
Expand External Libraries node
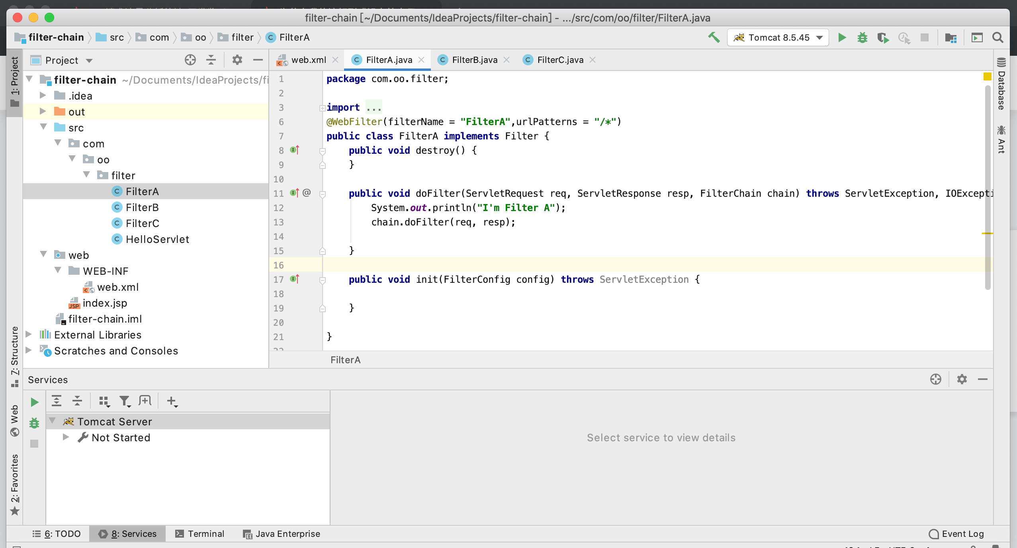point(29,335)
